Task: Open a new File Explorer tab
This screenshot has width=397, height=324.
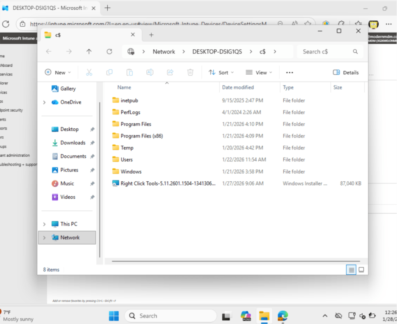Action: click(151, 35)
